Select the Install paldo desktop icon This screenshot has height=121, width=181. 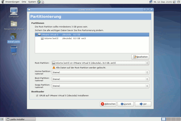click(14, 38)
